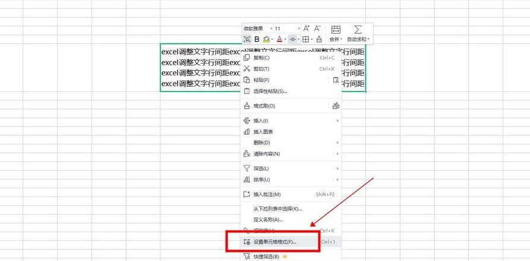Toggle the wrap text icon in mini toolbar
The image size is (530, 261).
[x=247, y=40]
